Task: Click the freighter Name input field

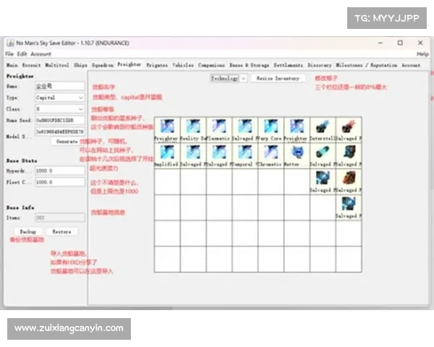Action: (60, 86)
